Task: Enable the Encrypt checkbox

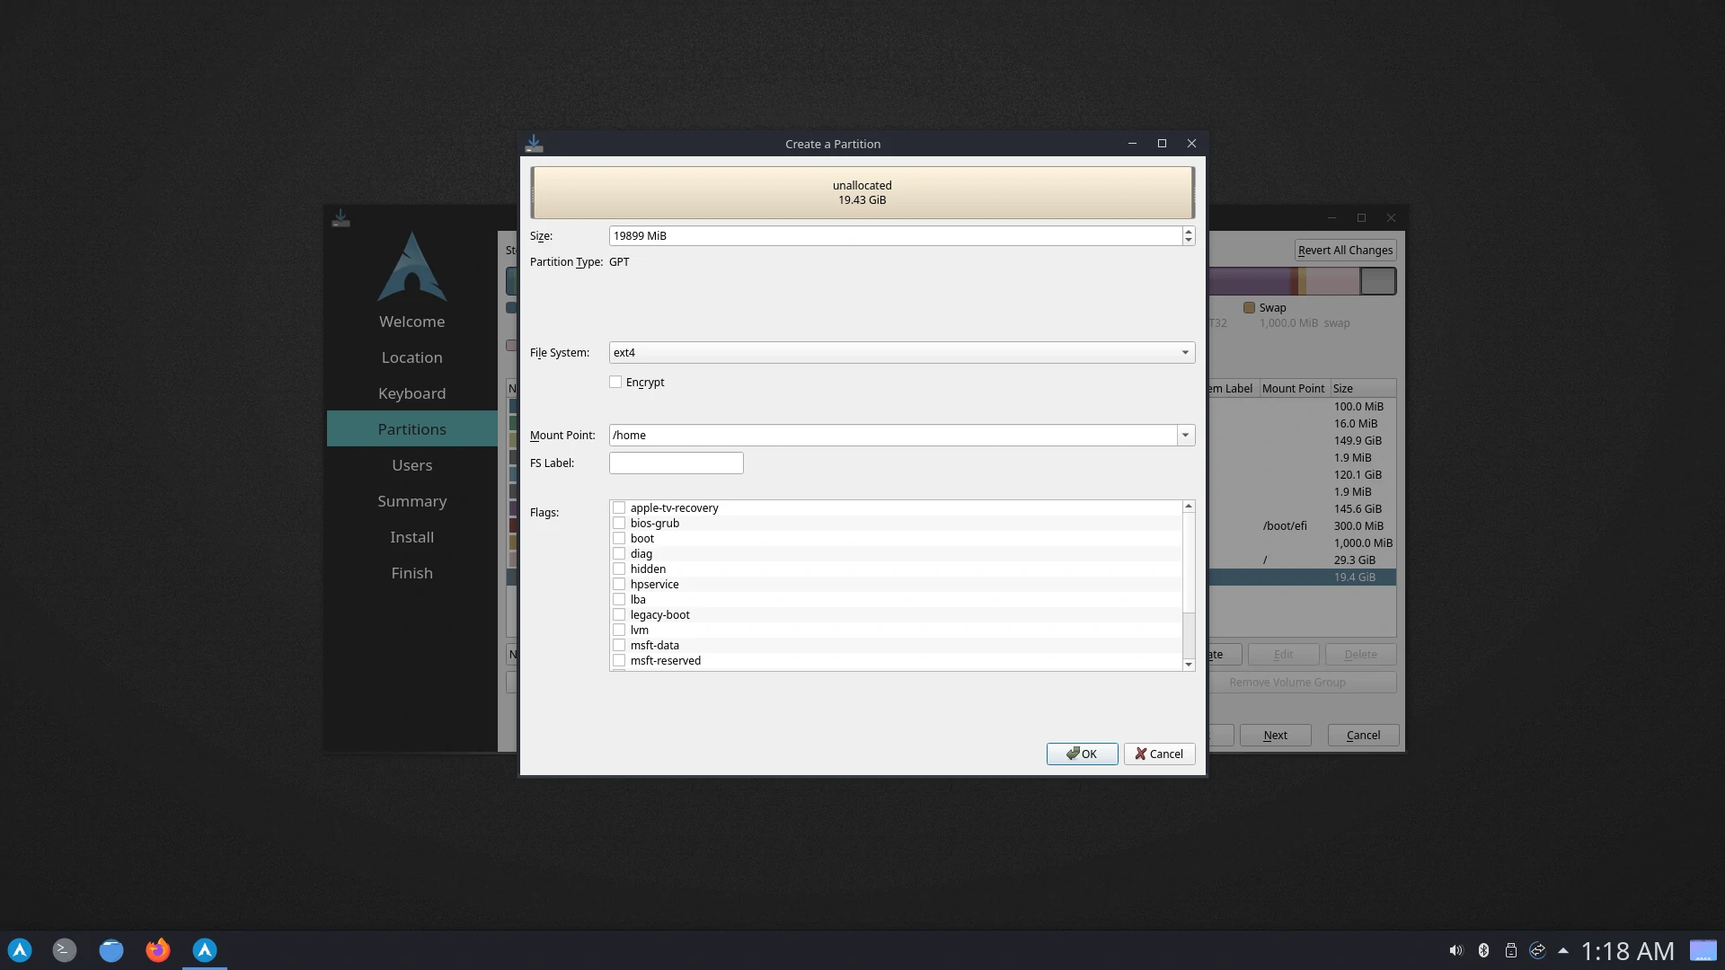Action: pyautogui.click(x=615, y=383)
